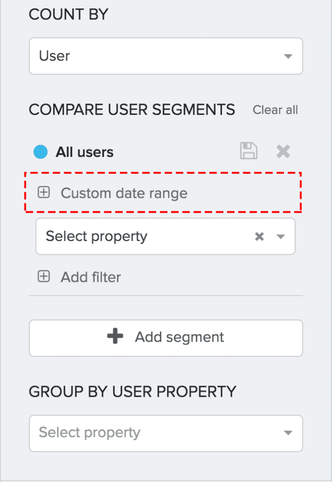Click the blue All users color dot
Viewport: 332px width, 482px height.
tap(40, 152)
